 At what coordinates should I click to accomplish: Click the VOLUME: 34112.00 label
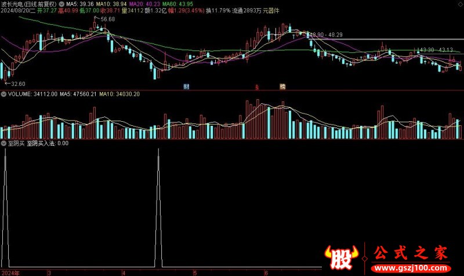(32, 94)
